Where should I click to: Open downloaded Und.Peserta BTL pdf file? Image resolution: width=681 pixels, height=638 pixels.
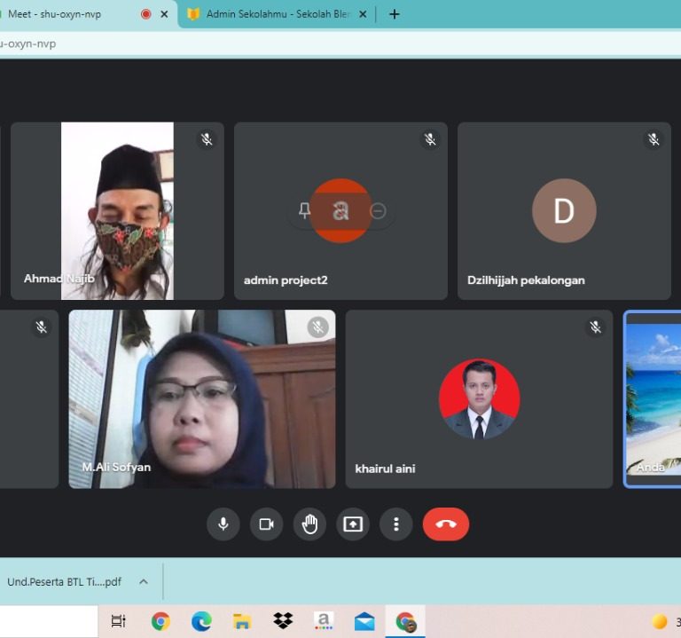64,581
